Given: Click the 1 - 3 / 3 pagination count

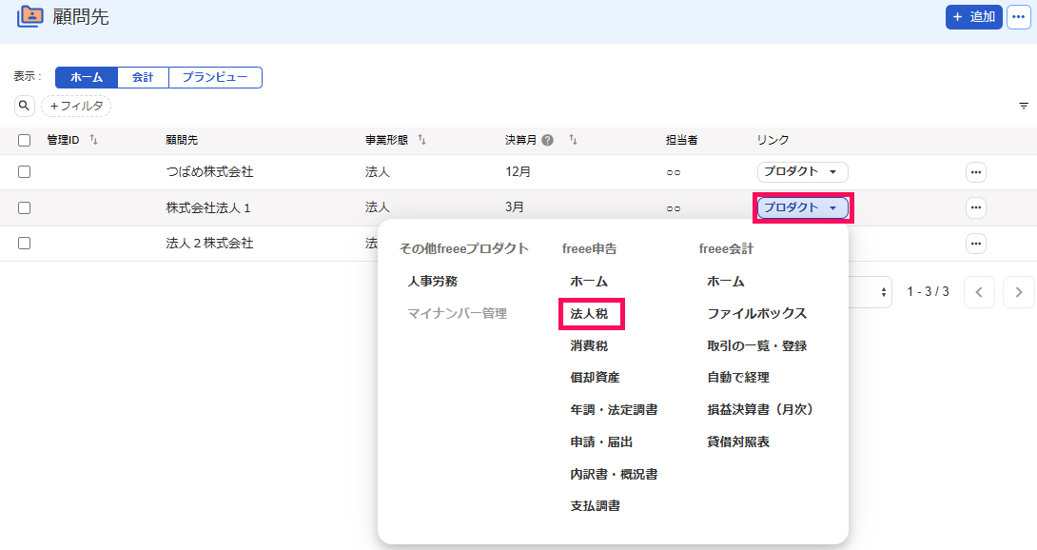Looking at the screenshot, I should pos(928,292).
